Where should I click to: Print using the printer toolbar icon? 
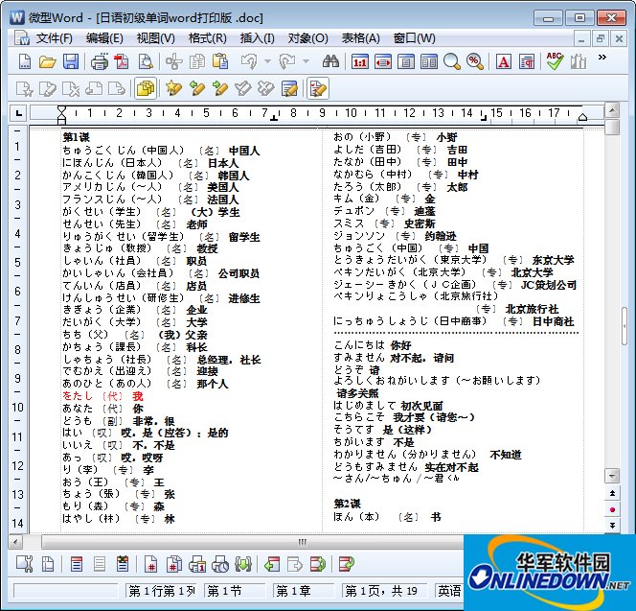tap(100, 61)
